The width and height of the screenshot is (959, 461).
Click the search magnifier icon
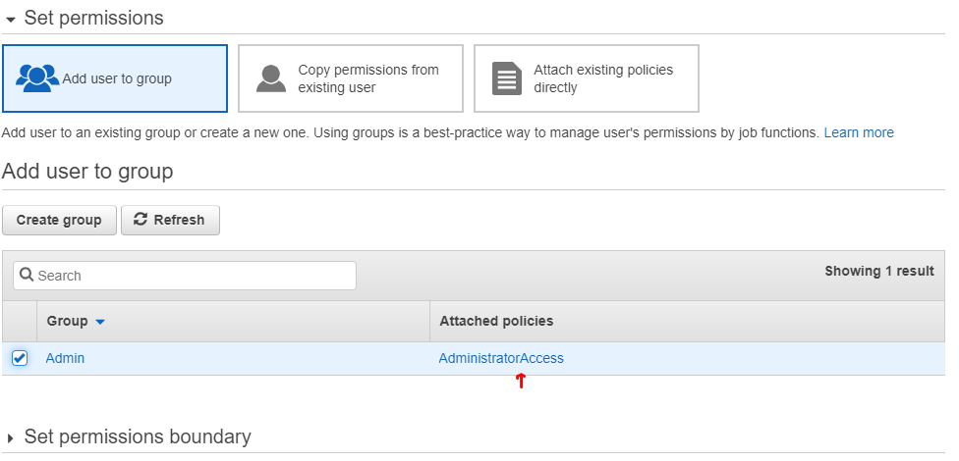pyautogui.click(x=27, y=276)
